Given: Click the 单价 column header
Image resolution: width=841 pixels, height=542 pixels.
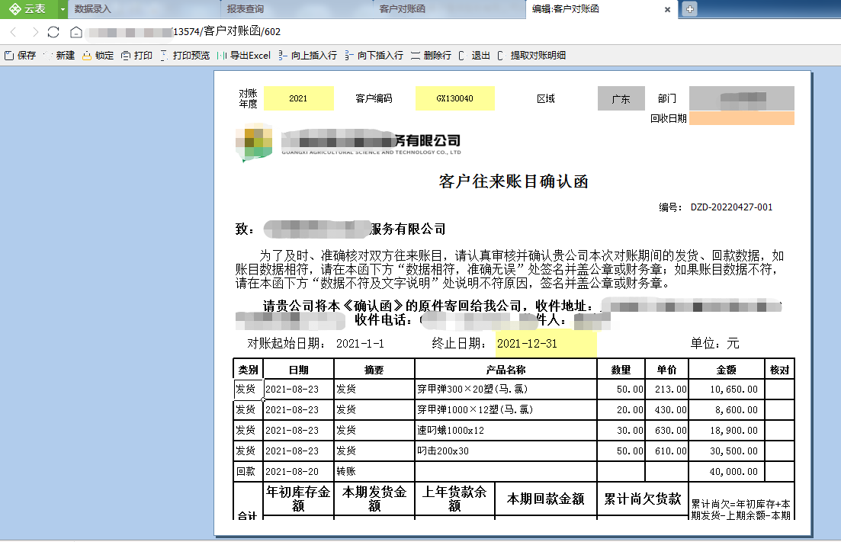Looking at the screenshot, I should pyautogui.click(x=666, y=370).
